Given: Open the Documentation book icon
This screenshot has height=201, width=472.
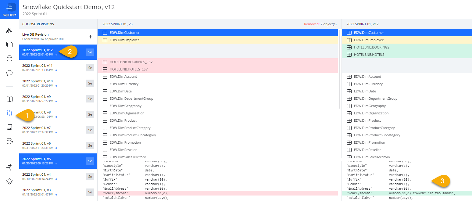Looking at the screenshot, I should click(9, 99).
